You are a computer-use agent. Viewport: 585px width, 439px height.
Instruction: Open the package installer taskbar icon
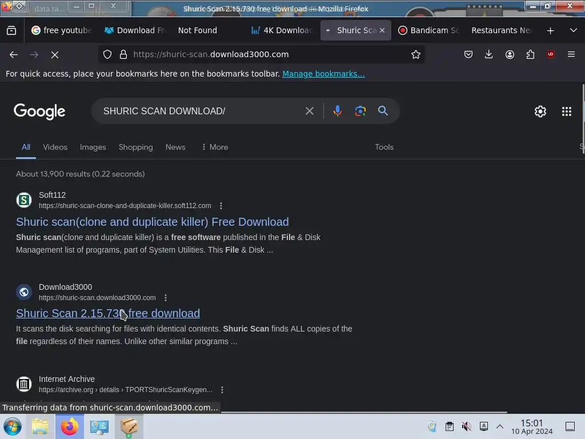pos(129,426)
